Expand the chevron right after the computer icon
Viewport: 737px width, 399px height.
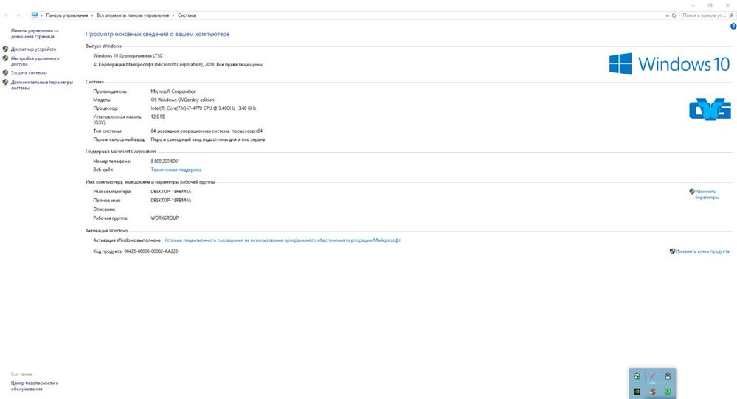click(x=42, y=15)
